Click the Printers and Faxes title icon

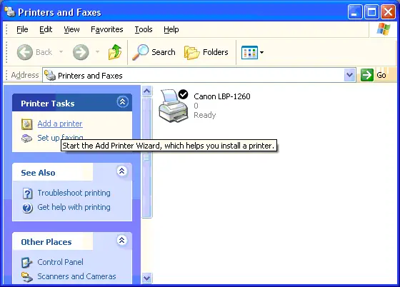click(x=10, y=11)
